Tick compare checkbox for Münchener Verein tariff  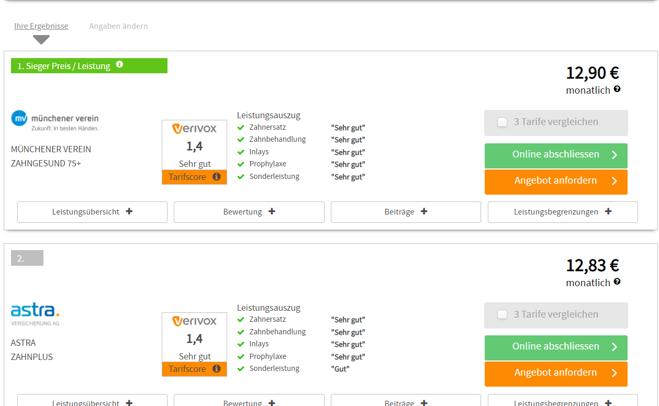pos(502,122)
